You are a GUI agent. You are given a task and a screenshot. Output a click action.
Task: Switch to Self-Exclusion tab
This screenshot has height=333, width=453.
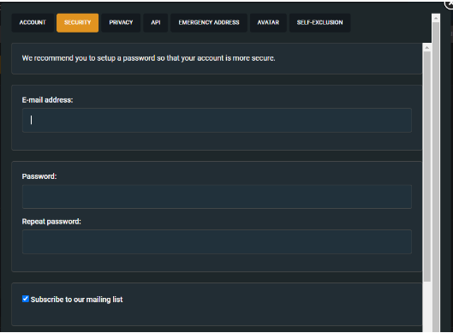click(319, 22)
